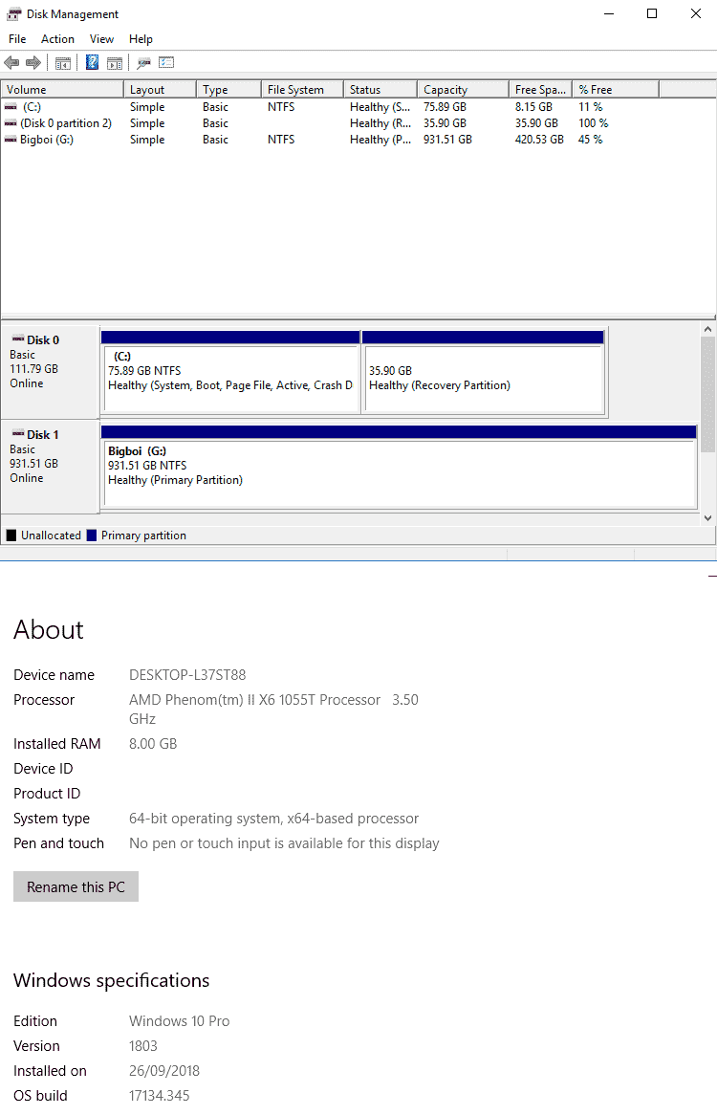Select the (C:) volume row
Image resolution: width=717 pixels, height=1115 pixels.
[x=358, y=107]
